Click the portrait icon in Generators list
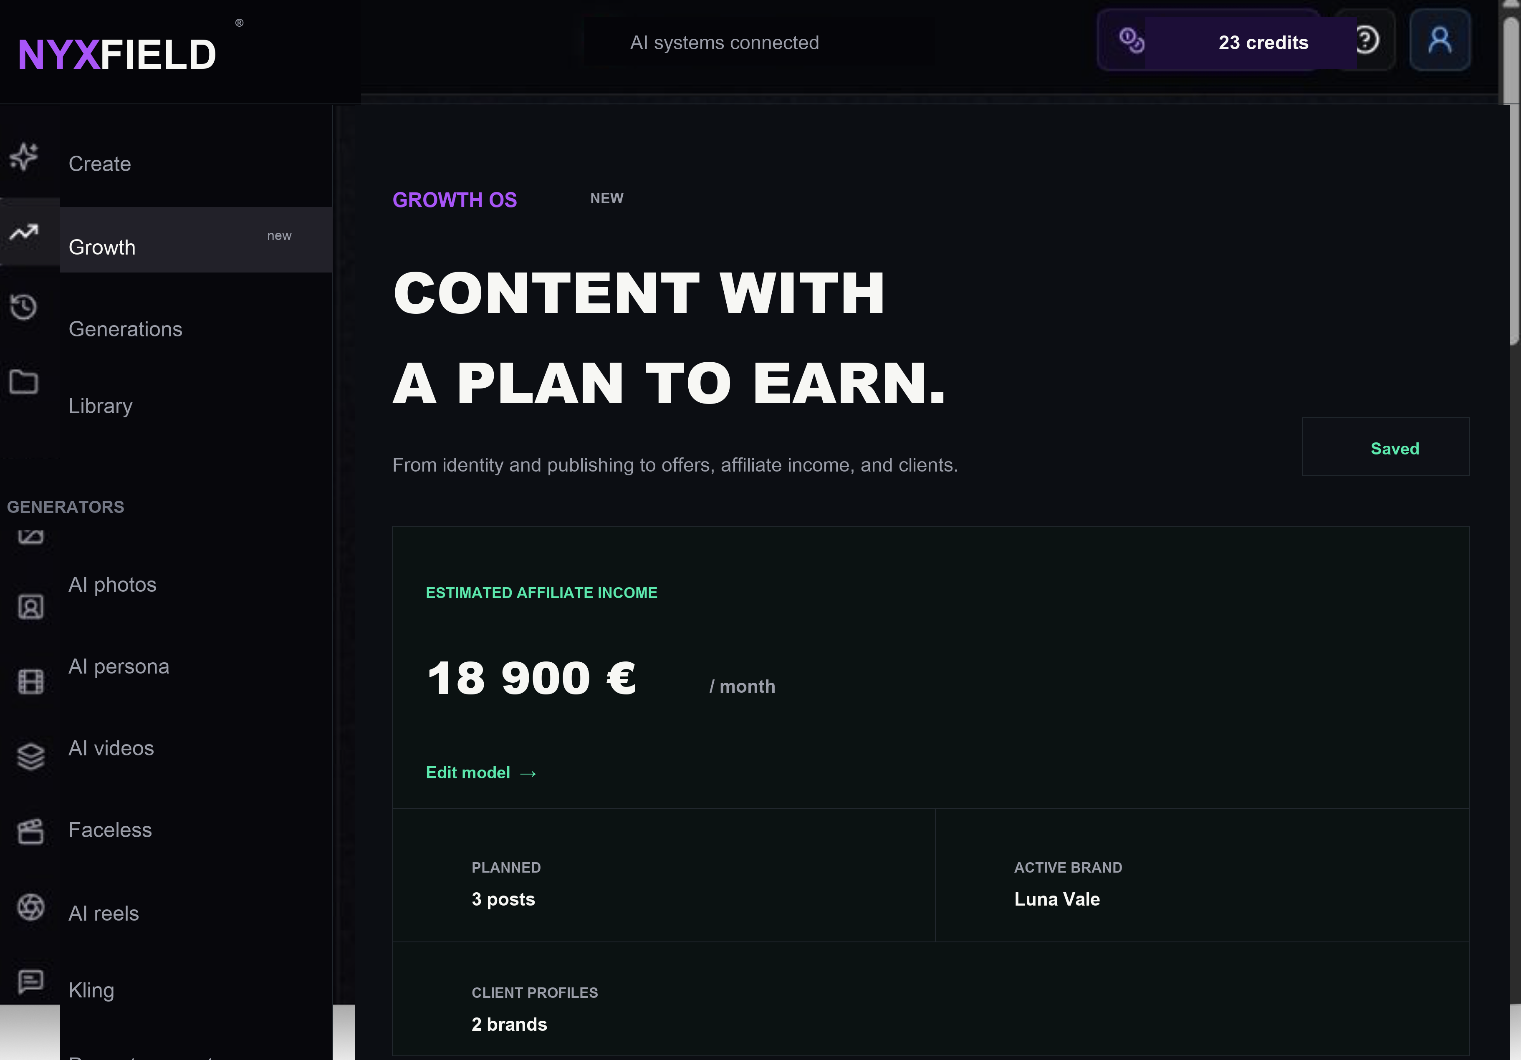This screenshot has width=1521, height=1060. [30, 606]
